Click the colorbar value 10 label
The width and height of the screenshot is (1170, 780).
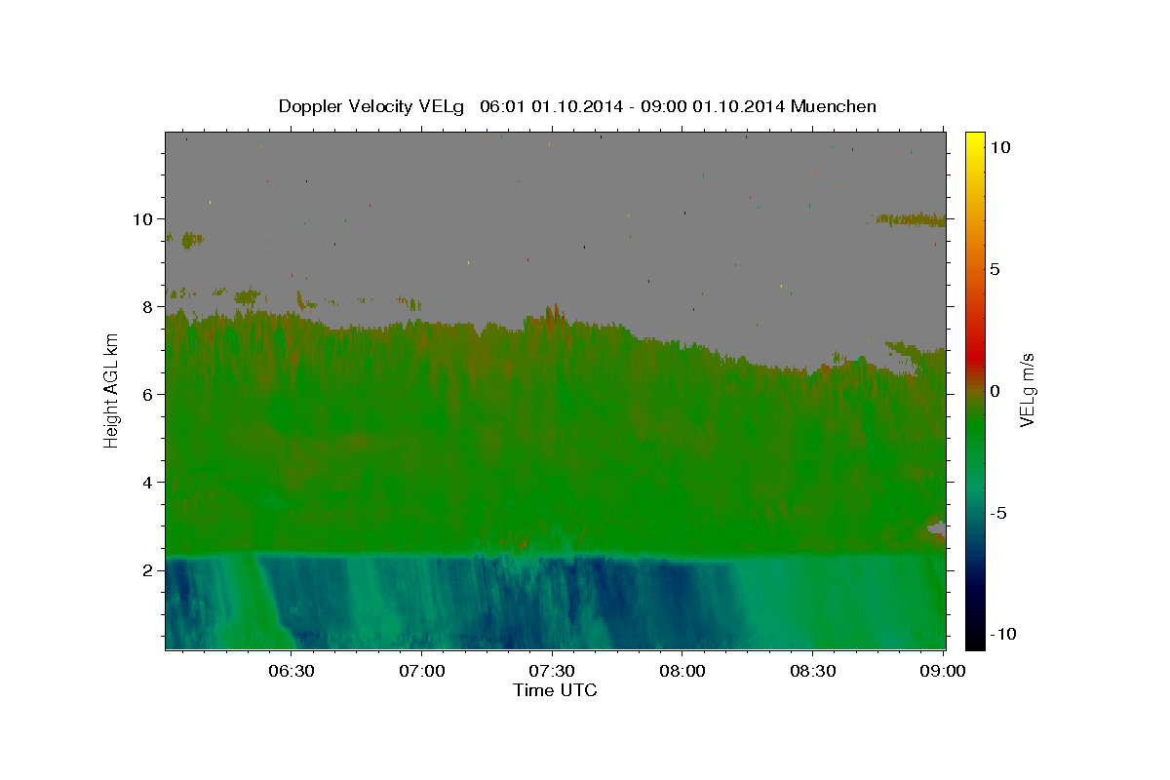click(x=999, y=146)
